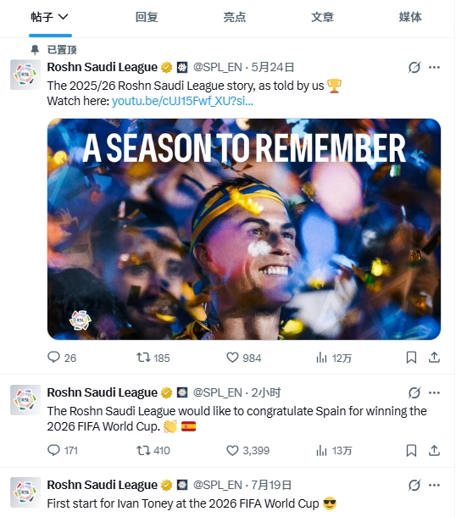
Task: Switch to the 回复 tab
Action: 147,17
